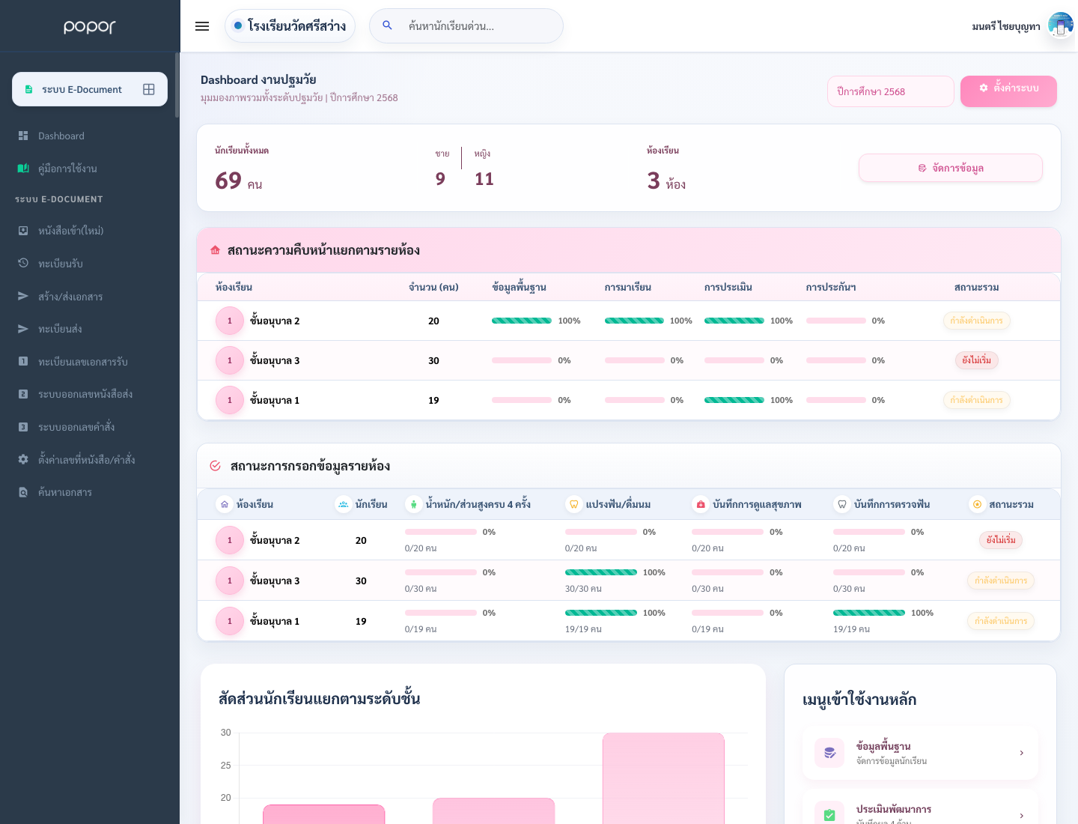Open หนังสือเข้า(ใหม่) menu item

[90, 231]
